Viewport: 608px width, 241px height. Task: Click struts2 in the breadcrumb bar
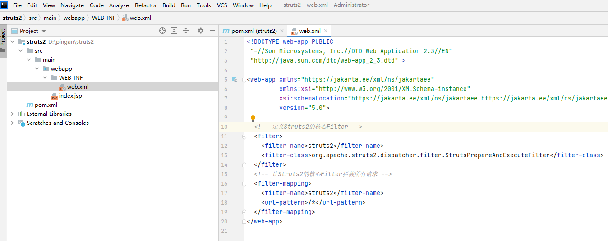tap(12, 18)
